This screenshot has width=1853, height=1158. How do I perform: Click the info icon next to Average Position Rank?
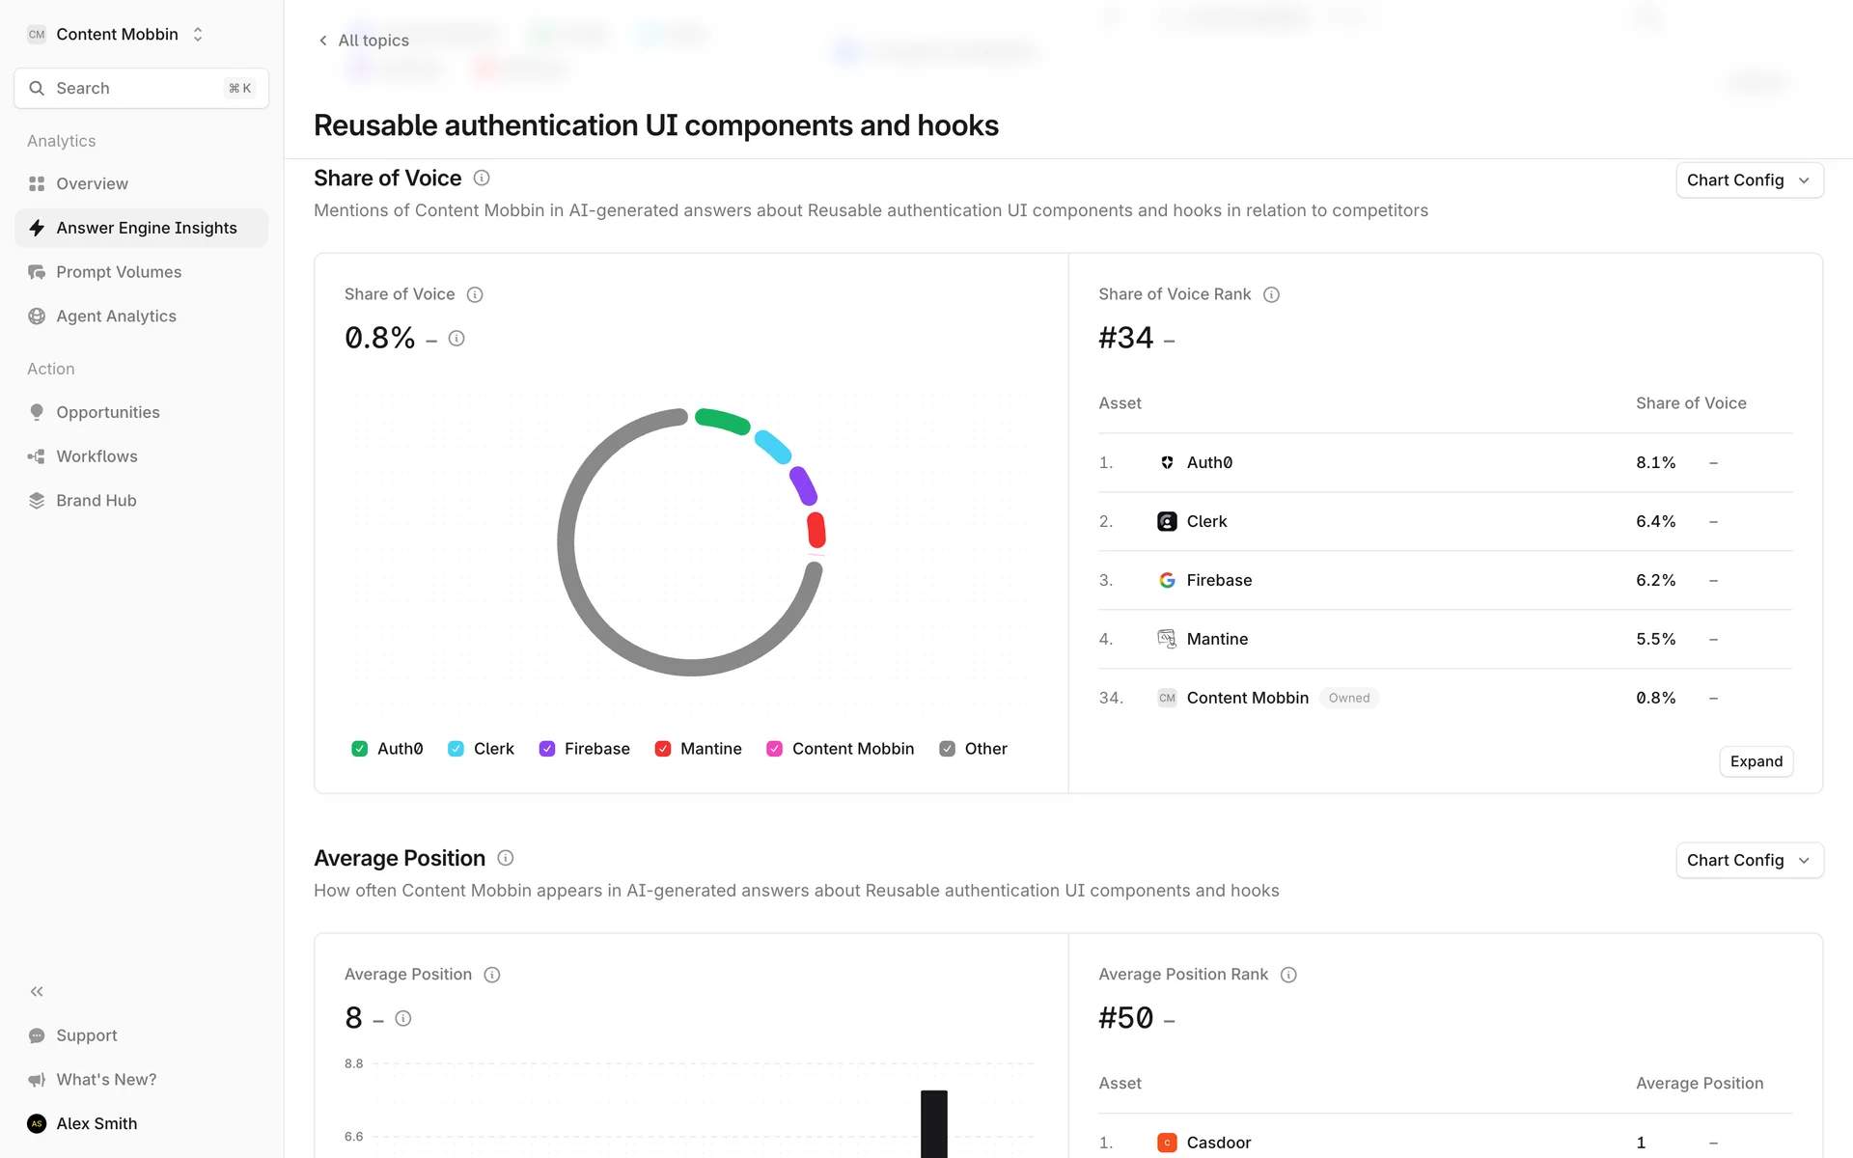pos(1288,975)
